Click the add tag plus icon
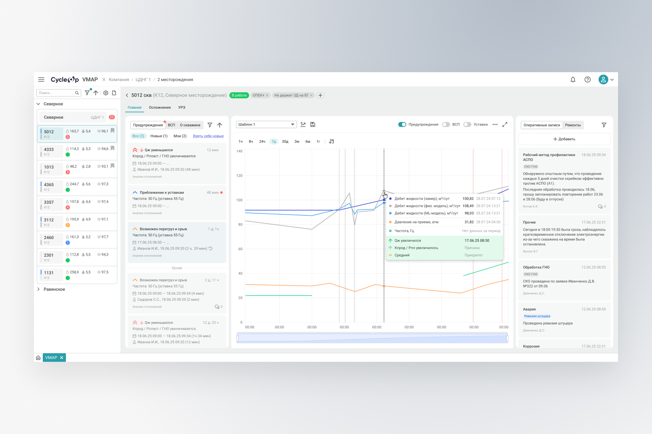Image resolution: width=652 pixels, height=434 pixels. click(320, 95)
